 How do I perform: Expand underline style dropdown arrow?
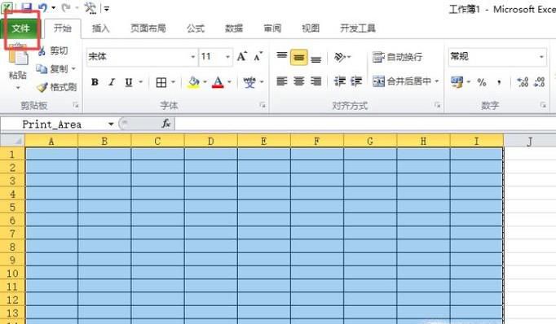pyautogui.click(x=141, y=82)
